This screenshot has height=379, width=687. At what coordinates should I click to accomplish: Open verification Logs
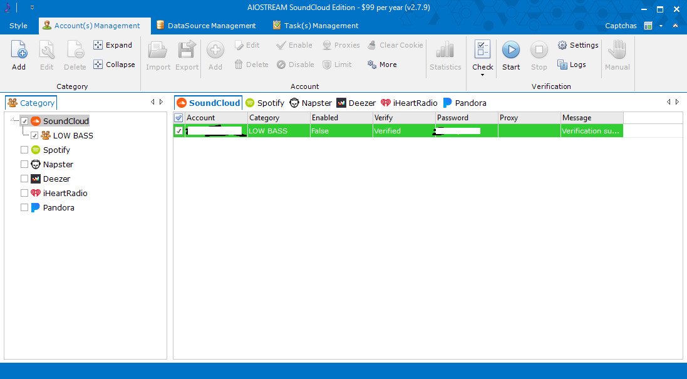pyautogui.click(x=572, y=65)
